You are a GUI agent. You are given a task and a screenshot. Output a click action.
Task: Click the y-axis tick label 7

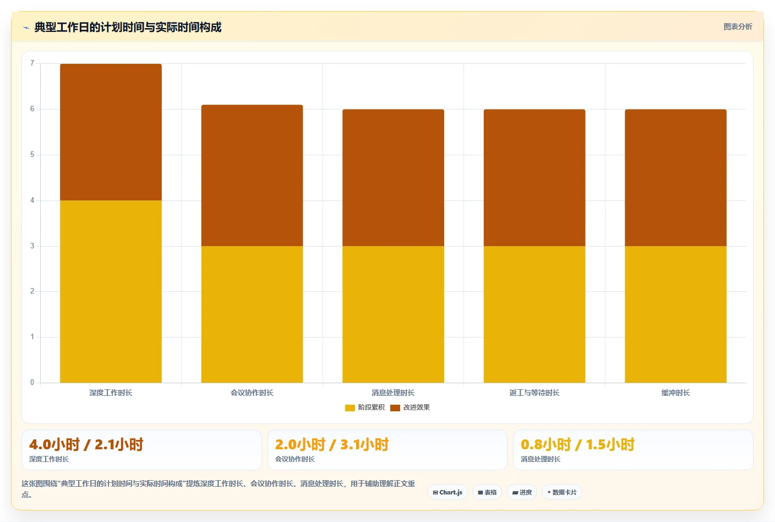coord(32,63)
